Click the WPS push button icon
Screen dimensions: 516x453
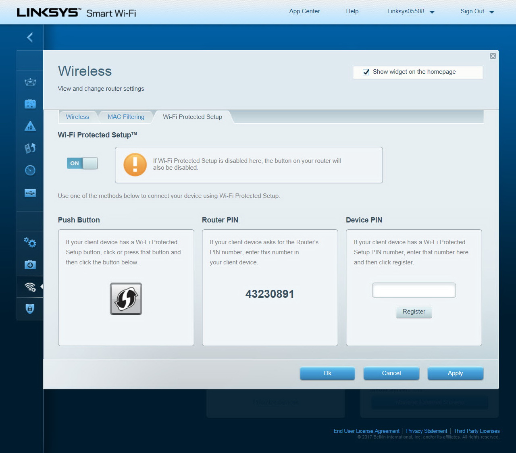coord(126,299)
